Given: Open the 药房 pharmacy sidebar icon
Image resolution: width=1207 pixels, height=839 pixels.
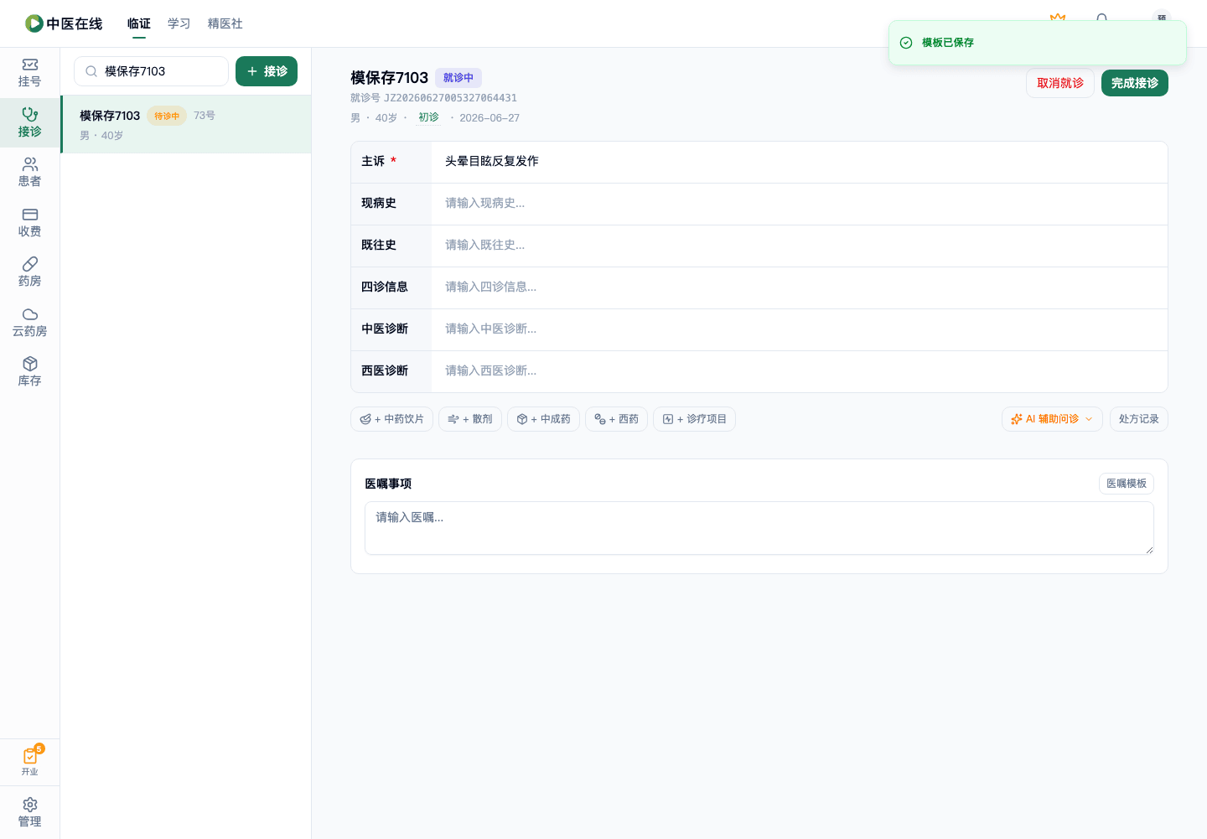Looking at the screenshot, I should pos(30,264).
